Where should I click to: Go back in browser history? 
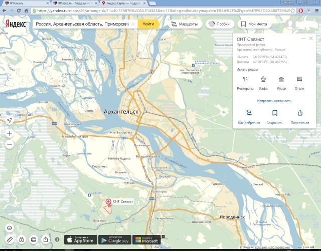tap(5, 11)
